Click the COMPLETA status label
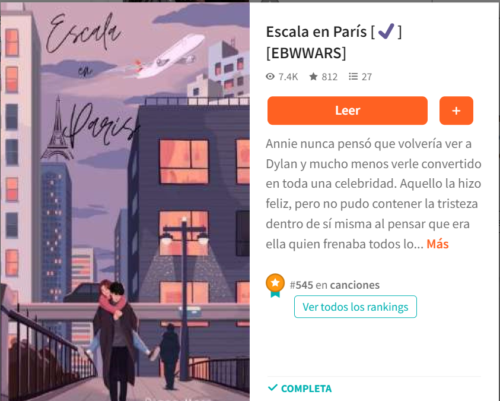The width and height of the screenshot is (500, 401). [306, 389]
